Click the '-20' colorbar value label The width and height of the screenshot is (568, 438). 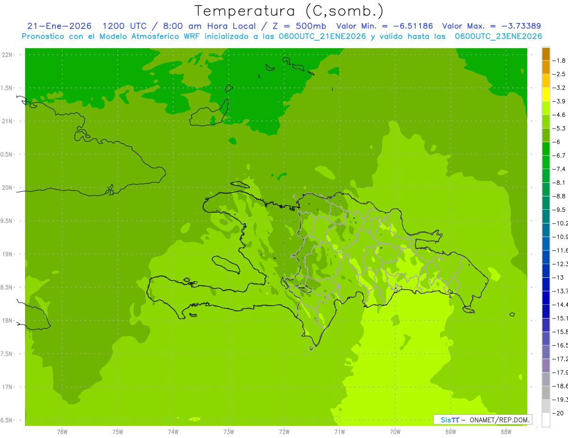tap(558, 413)
